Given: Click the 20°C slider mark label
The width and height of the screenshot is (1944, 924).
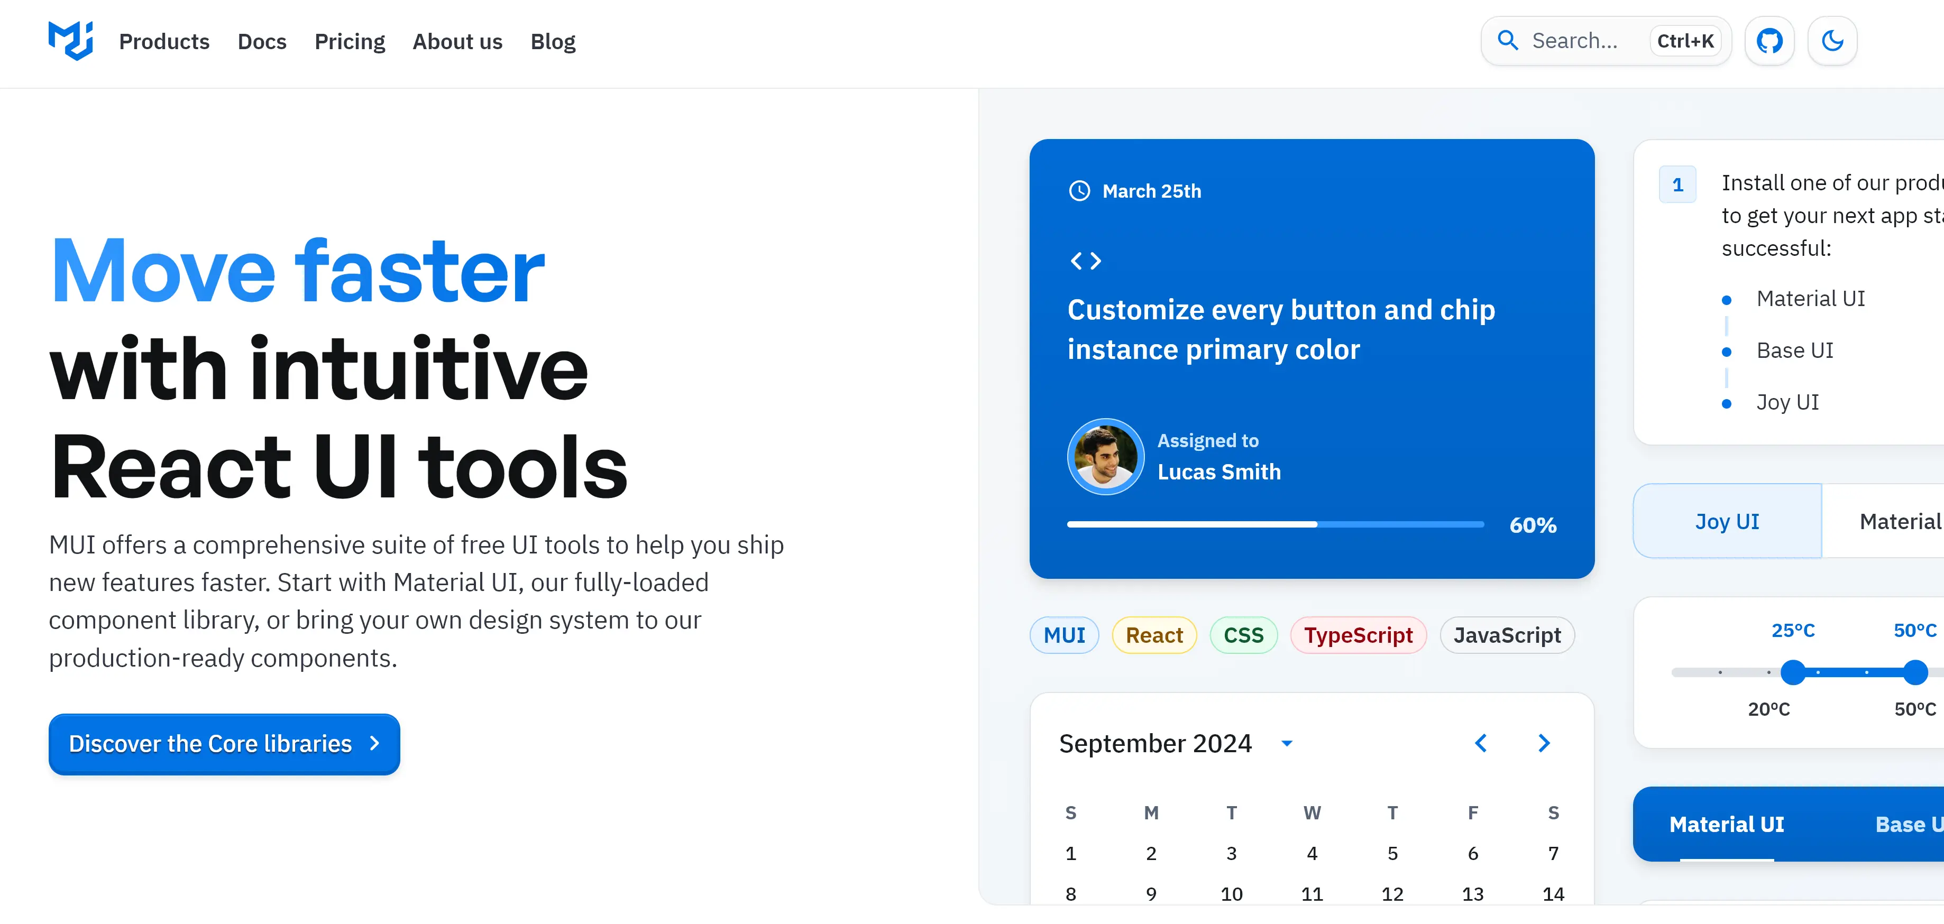Looking at the screenshot, I should point(1768,709).
